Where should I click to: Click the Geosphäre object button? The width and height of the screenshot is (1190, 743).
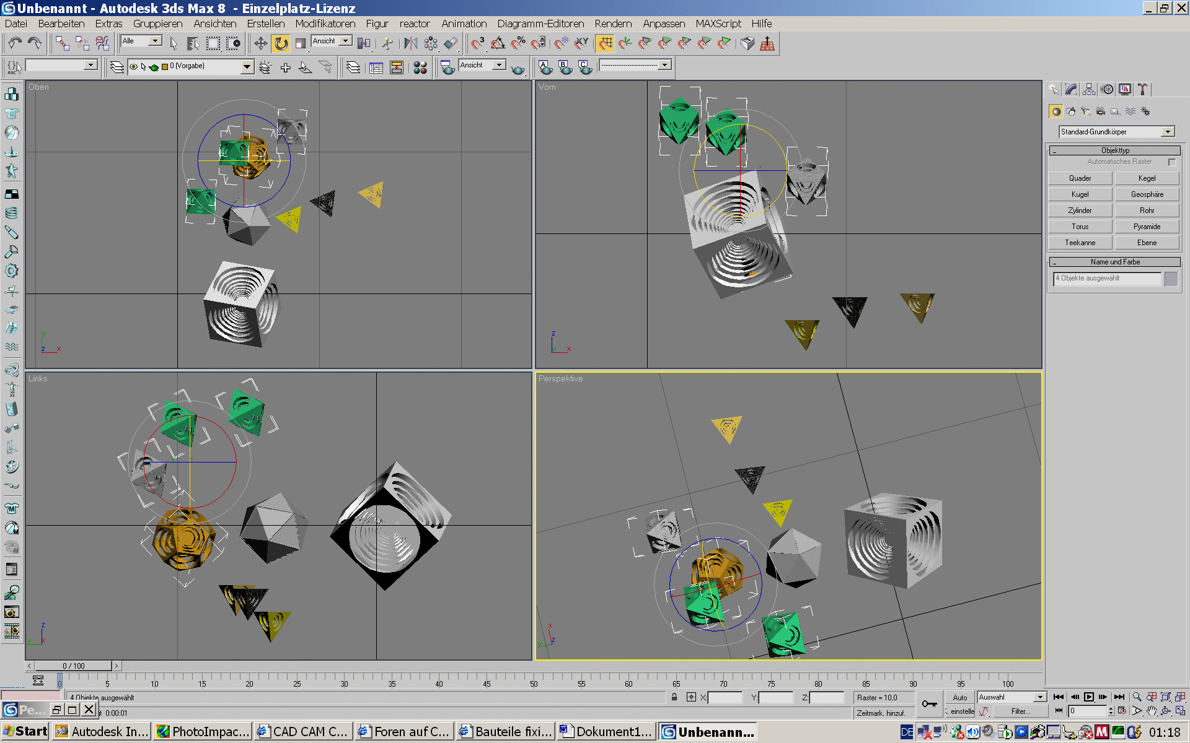(x=1147, y=194)
